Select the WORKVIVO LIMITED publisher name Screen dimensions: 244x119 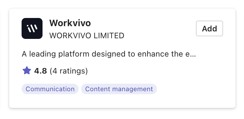click(87, 36)
